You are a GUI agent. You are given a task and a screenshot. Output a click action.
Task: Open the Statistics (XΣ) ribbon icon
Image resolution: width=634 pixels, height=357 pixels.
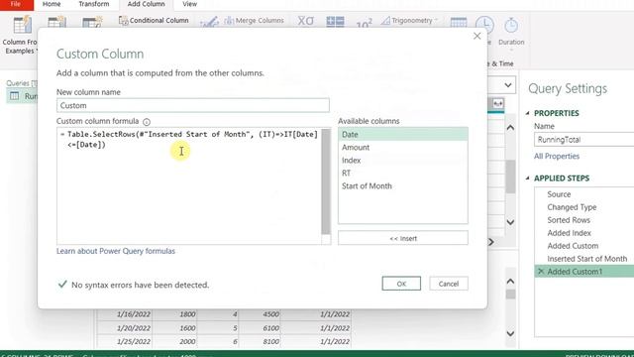306,21
